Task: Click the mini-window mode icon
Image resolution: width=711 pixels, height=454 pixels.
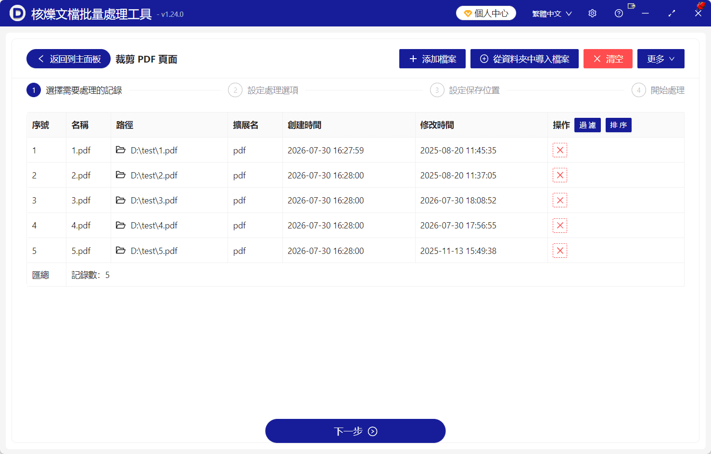Action: (632, 6)
